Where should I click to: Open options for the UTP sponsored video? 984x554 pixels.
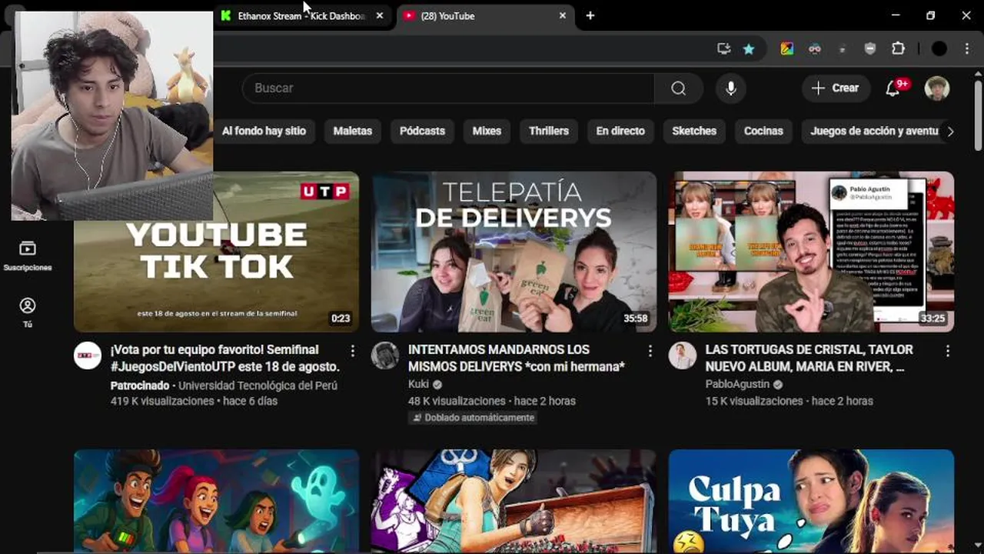(x=353, y=351)
